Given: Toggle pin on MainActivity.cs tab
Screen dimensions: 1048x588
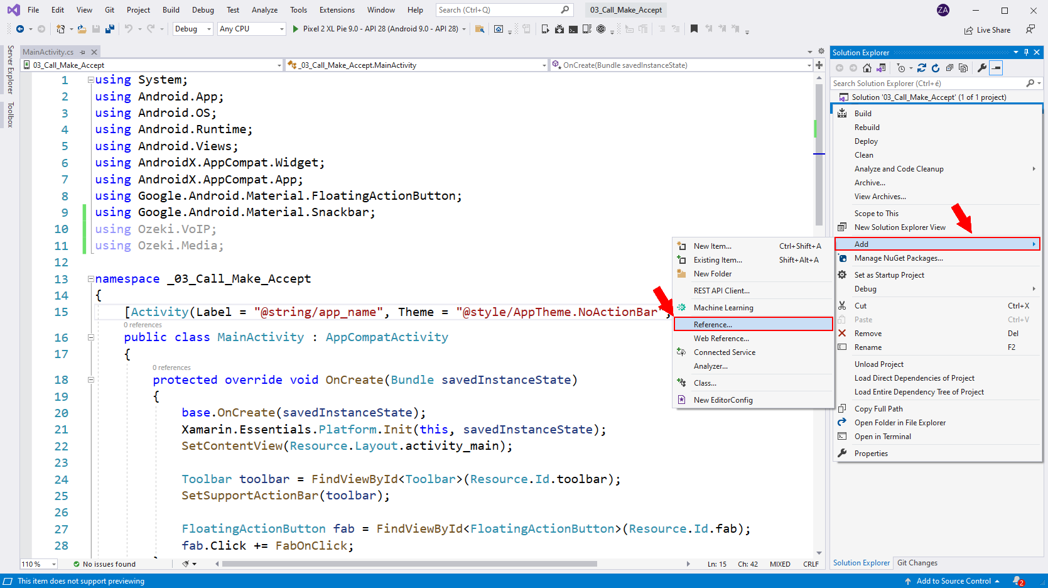Looking at the screenshot, I should (x=82, y=52).
